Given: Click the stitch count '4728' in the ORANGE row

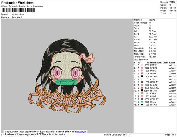Looking at the screenshot, I should [147, 88].
